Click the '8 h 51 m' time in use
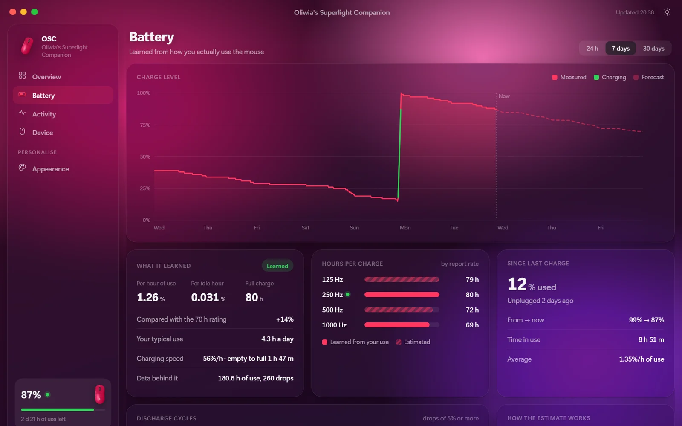The image size is (682, 426). (x=651, y=339)
